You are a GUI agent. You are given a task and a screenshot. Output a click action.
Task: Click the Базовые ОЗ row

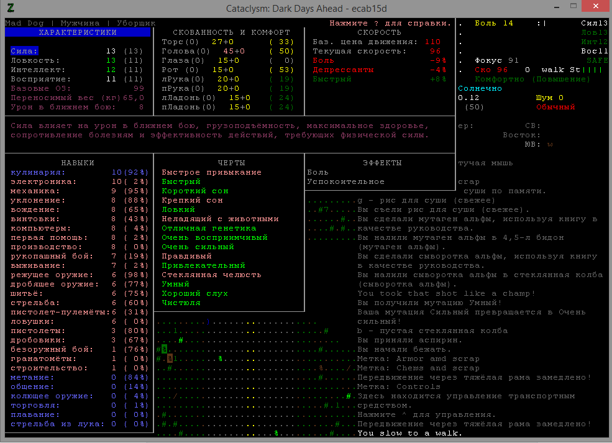click(x=77, y=89)
